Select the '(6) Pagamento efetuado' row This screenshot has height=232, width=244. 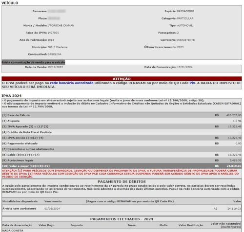pyautogui.click(x=122, y=143)
